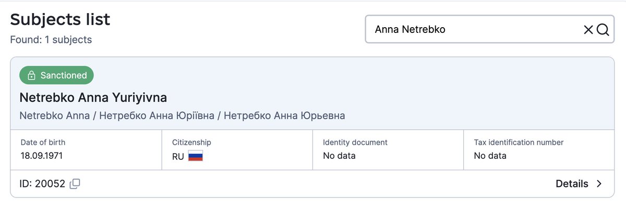Click the "Date of birth" field label

43,142
